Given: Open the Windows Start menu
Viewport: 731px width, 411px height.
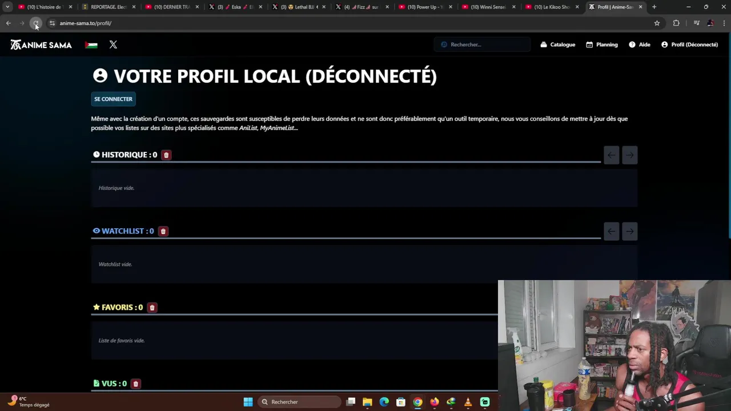Looking at the screenshot, I should point(248,402).
